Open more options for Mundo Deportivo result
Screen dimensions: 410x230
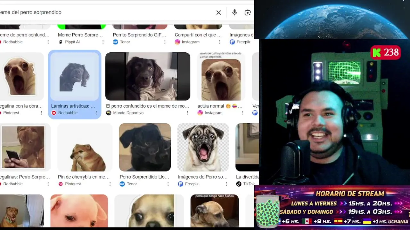click(188, 113)
